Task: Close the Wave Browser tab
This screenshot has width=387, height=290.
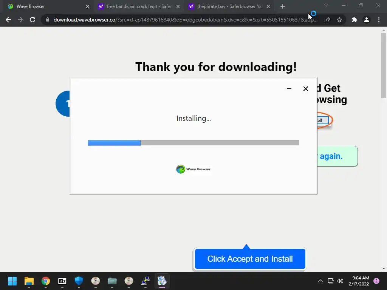Action: (x=88, y=6)
